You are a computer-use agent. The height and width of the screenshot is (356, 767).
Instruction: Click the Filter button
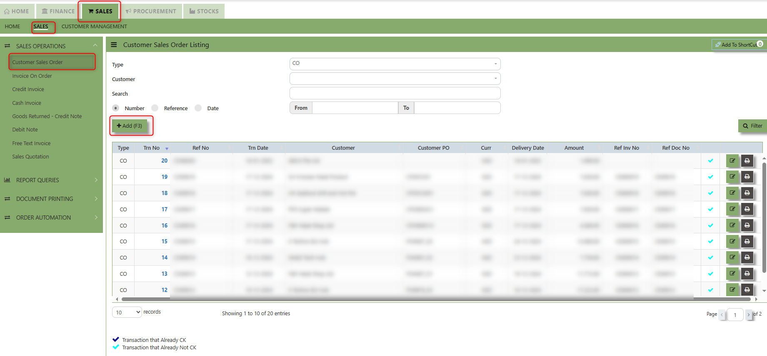752,126
